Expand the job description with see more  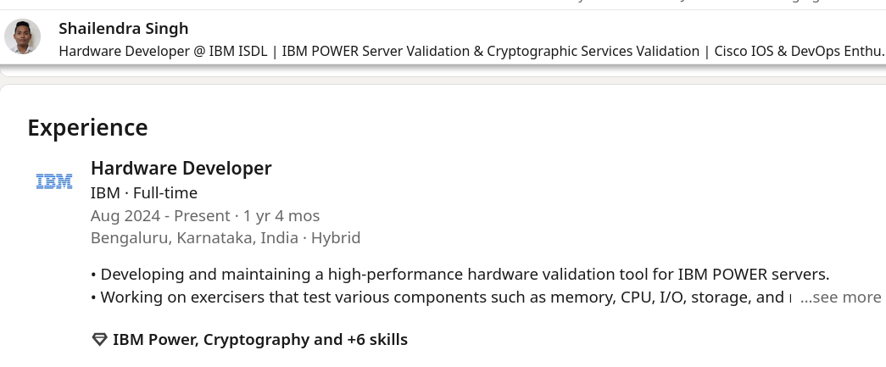pyautogui.click(x=840, y=297)
